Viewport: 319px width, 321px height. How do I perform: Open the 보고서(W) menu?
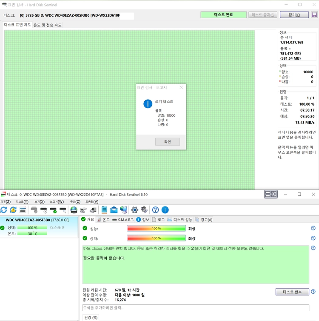click(57, 202)
